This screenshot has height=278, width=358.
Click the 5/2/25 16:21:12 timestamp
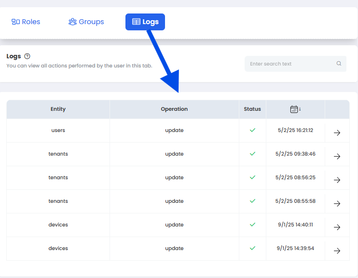(295, 130)
